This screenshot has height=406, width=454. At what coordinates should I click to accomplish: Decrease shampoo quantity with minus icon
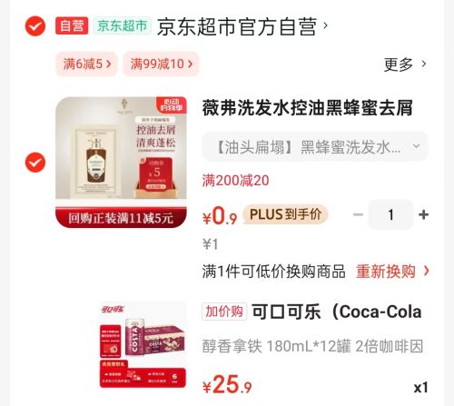[358, 214]
